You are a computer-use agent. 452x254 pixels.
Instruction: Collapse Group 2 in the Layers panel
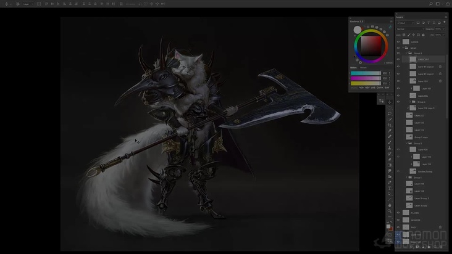(x=407, y=143)
